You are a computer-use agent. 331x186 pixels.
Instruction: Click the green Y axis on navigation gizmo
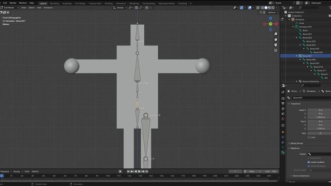coord(270,24)
